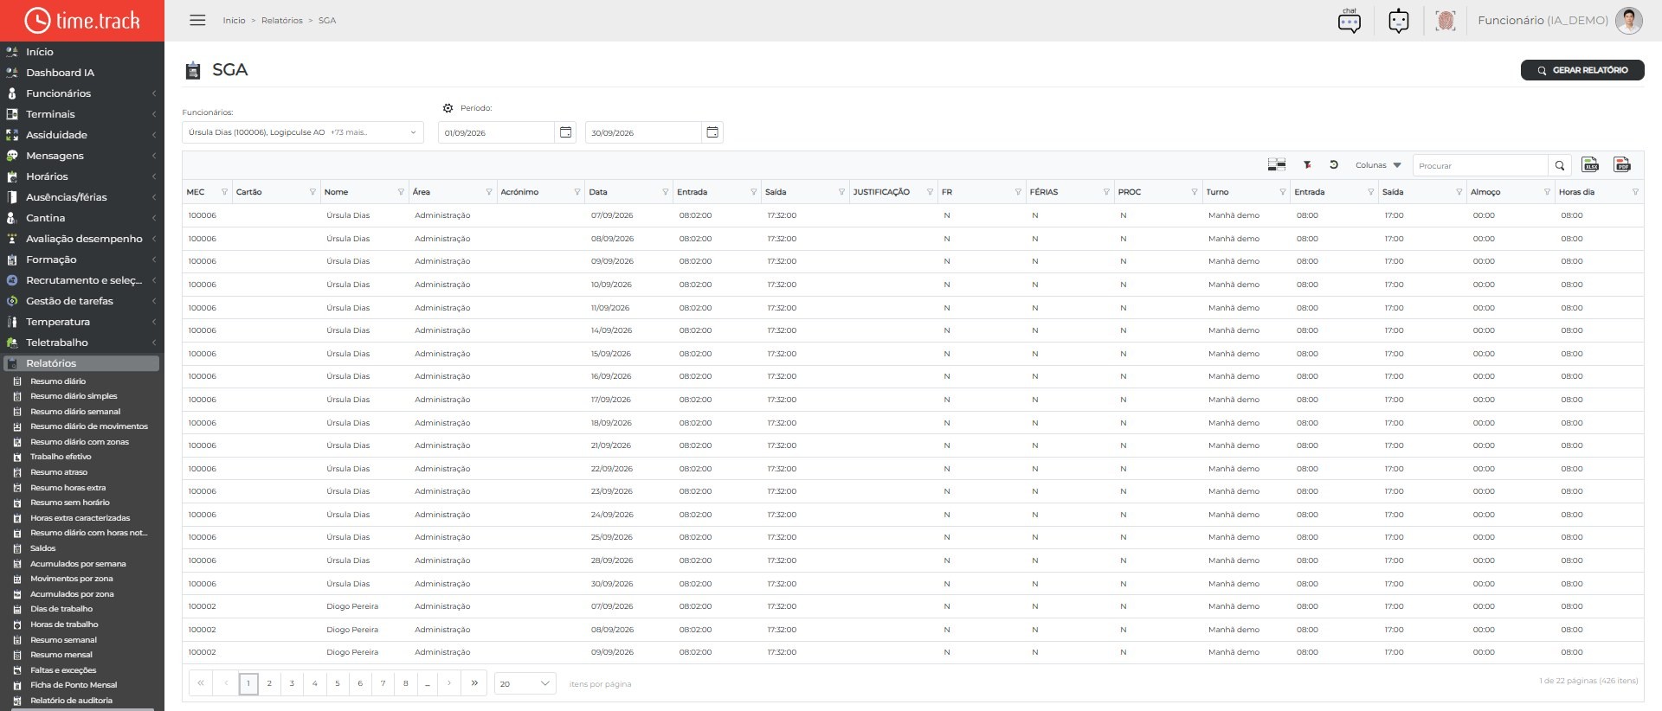This screenshot has height=711, width=1662.
Task: Open the AI robot assistant icon
Action: pos(1399,20)
